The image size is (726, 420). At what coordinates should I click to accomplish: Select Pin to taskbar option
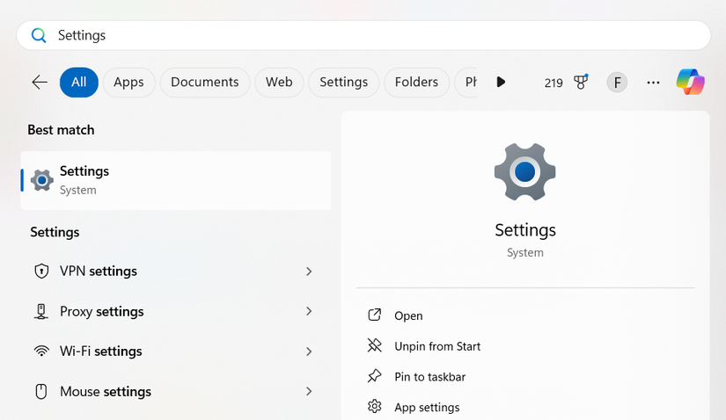tap(429, 377)
